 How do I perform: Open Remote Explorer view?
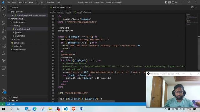click(4, 46)
